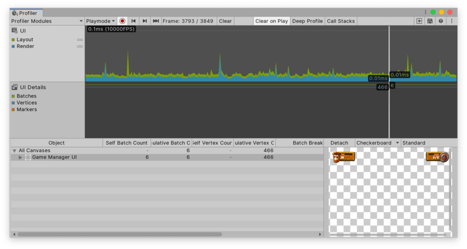Toggle the Layout color swatch in UI module
This screenshot has width=467, height=249.
tap(13, 40)
